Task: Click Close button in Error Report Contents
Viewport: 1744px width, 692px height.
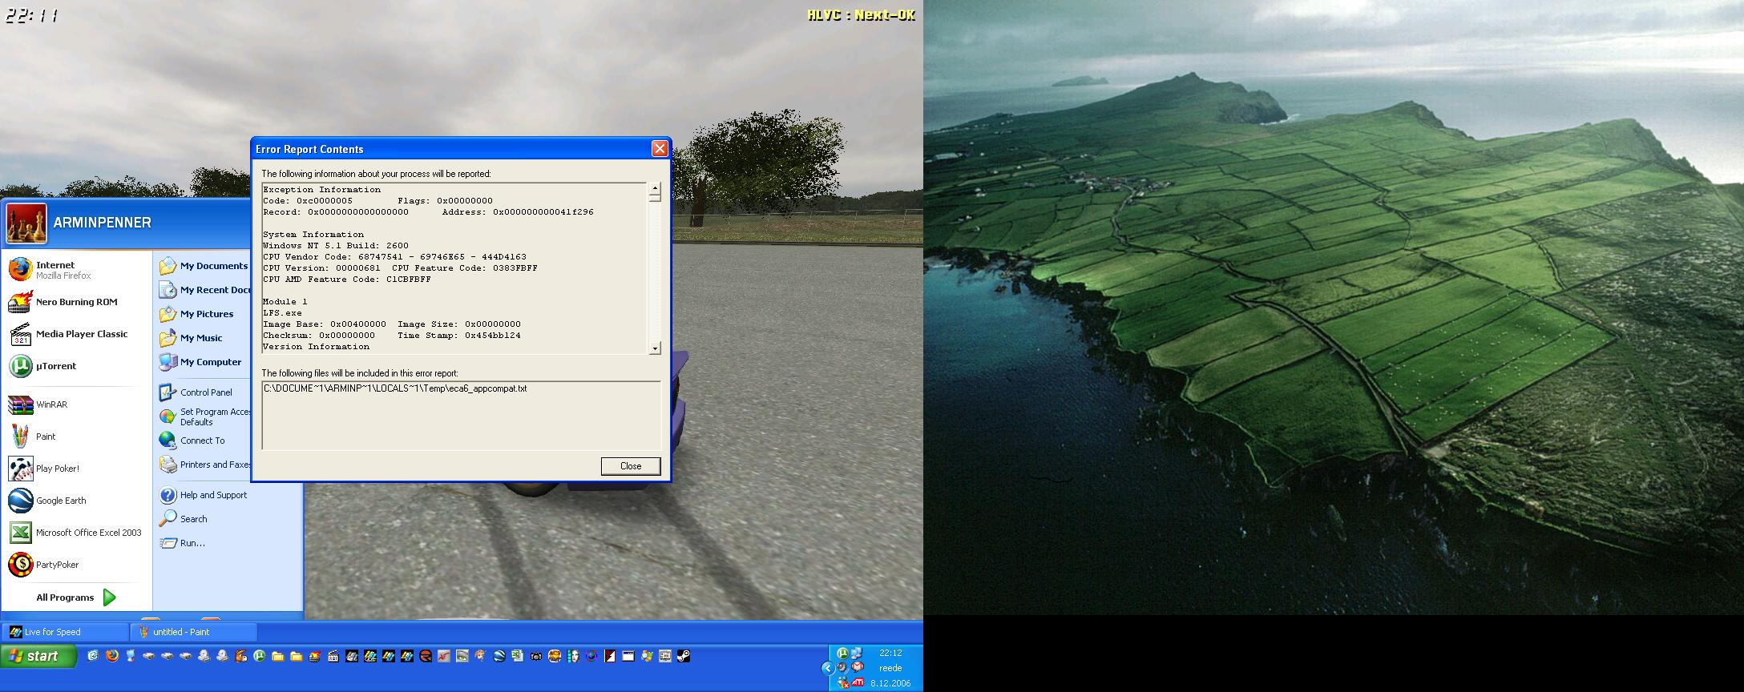Action: click(631, 466)
